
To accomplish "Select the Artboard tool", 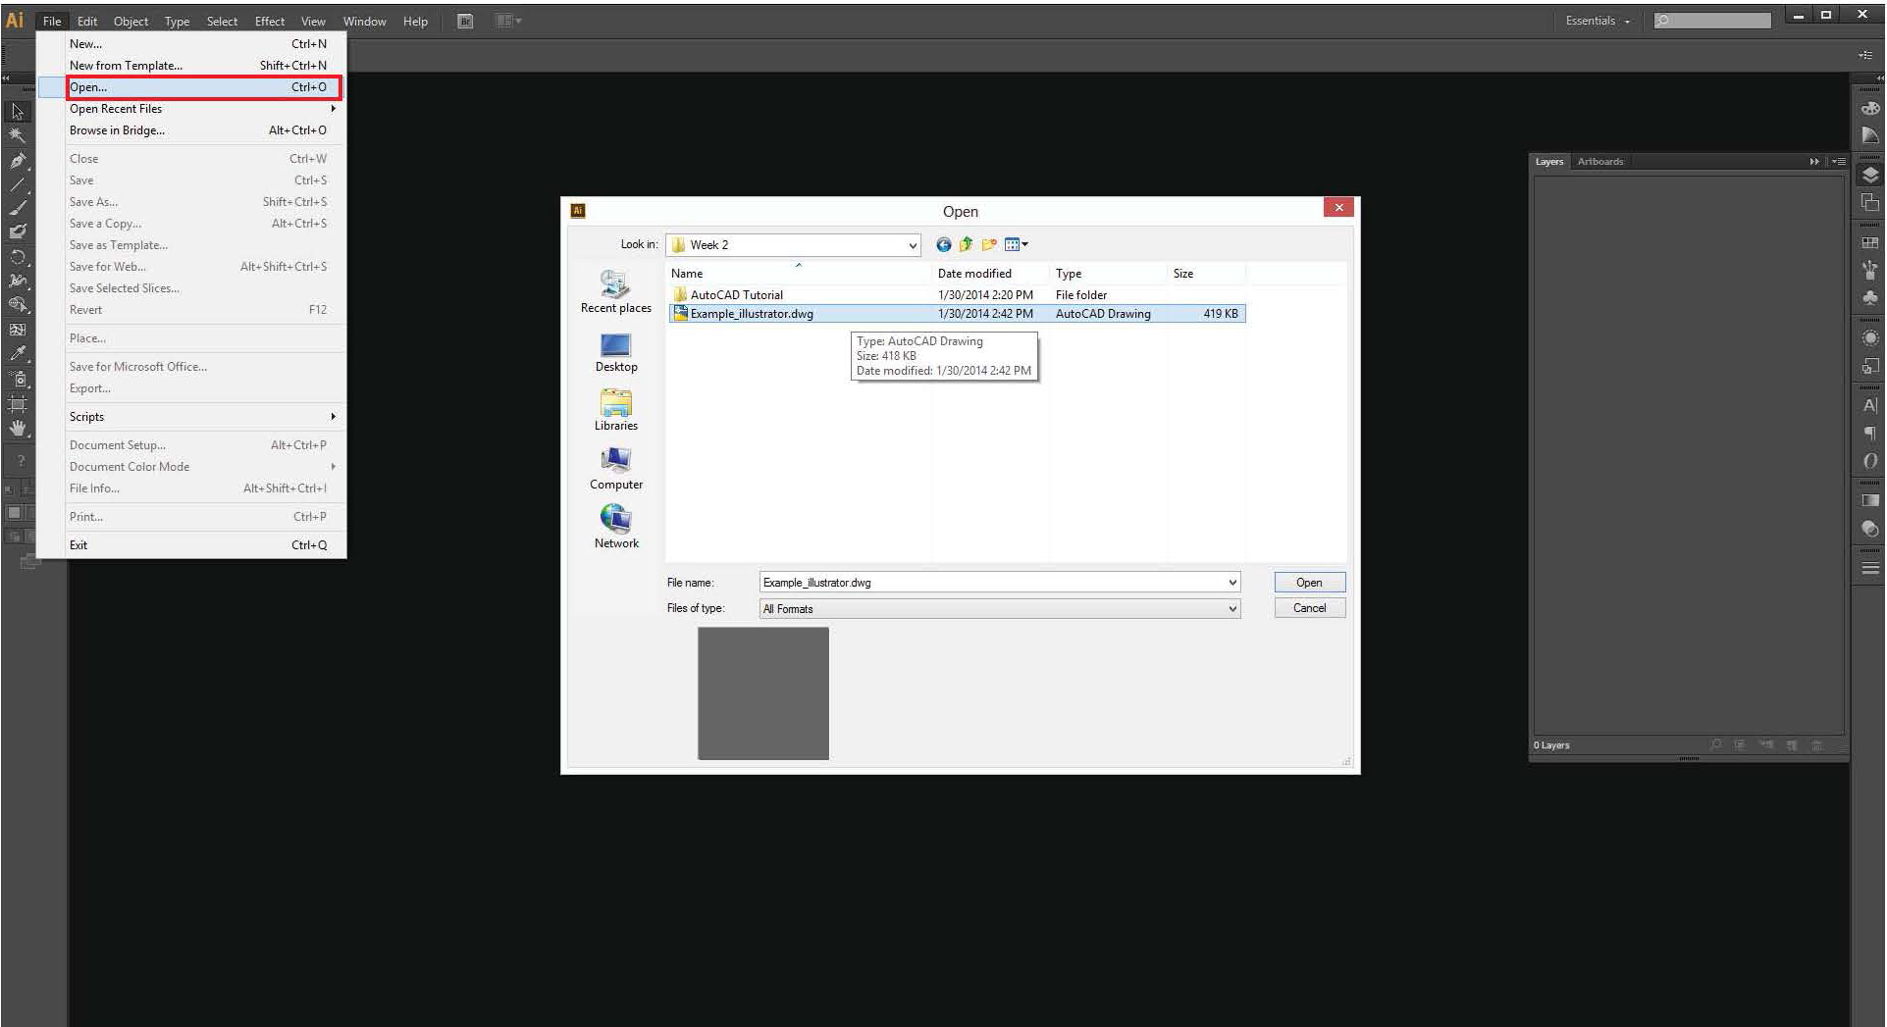I will tap(18, 403).
